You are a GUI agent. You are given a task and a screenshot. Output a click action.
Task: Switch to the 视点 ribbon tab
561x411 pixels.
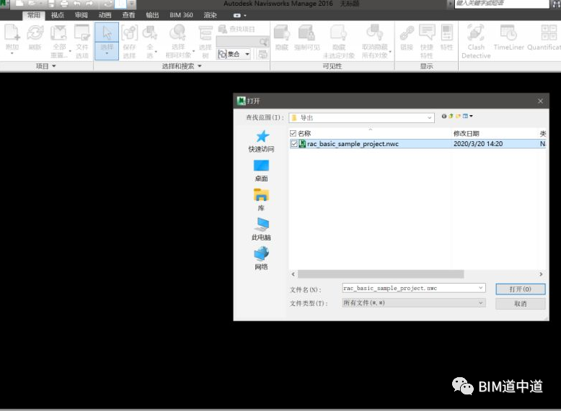click(57, 15)
